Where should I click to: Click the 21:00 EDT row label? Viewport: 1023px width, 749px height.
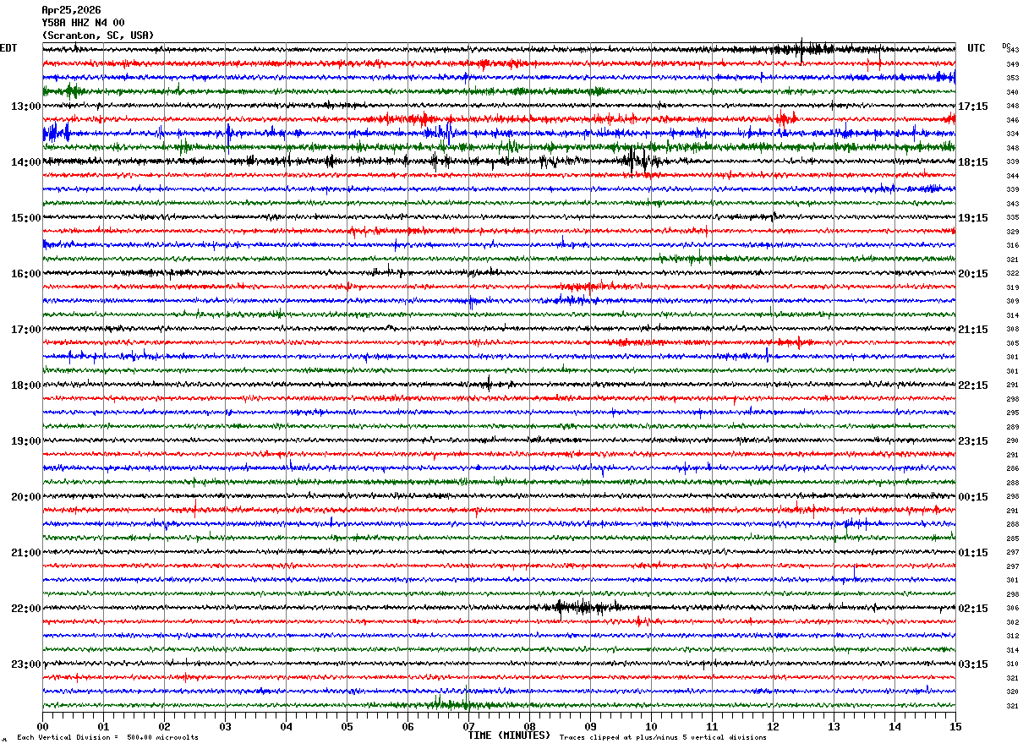25,552
